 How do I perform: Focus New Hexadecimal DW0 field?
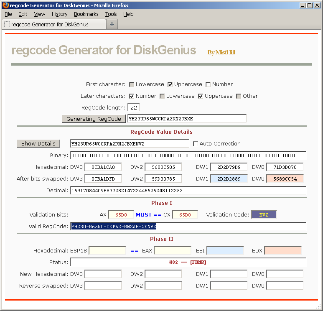click(285, 274)
